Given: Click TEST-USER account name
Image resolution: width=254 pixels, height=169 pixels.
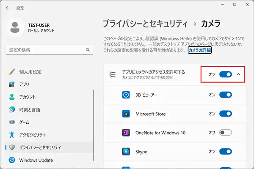Looking at the screenshot, I should (39, 25).
